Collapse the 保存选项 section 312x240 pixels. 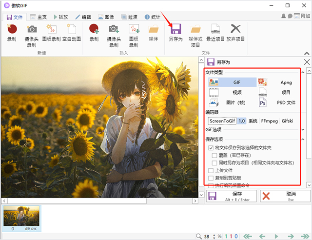(303, 139)
